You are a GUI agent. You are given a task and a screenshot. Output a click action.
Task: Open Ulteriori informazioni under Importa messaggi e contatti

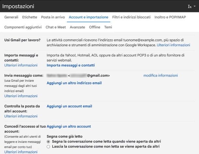coord(21,65)
